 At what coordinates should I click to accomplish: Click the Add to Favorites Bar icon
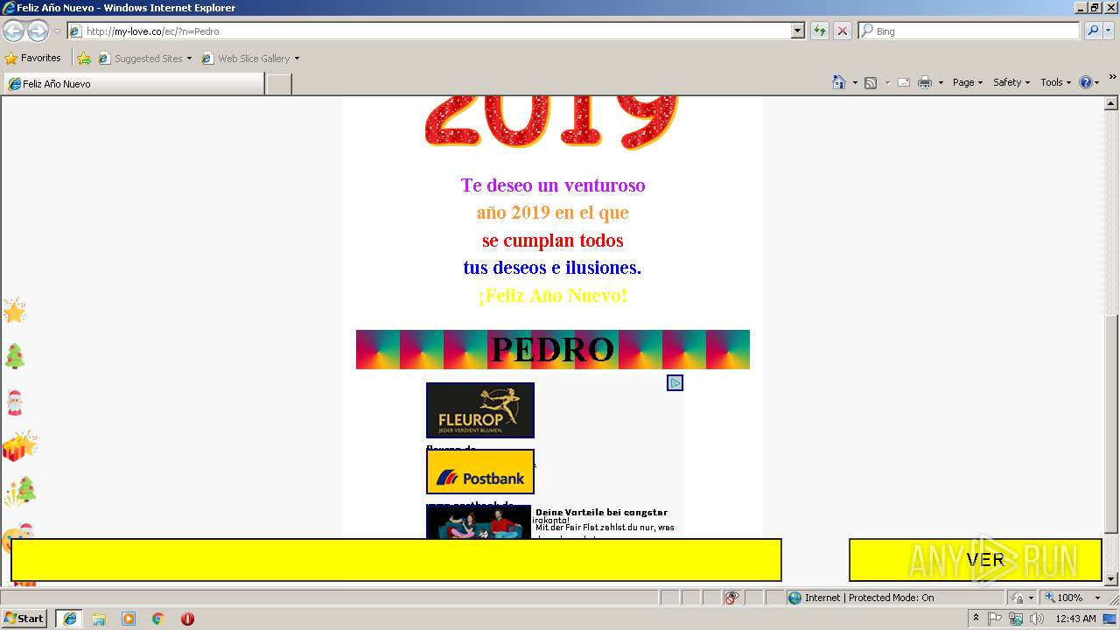click(83, 59)
